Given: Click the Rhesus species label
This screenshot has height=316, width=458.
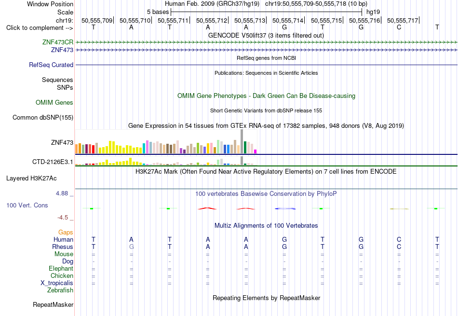Looking at the screenshot, I should click(63, 247).
